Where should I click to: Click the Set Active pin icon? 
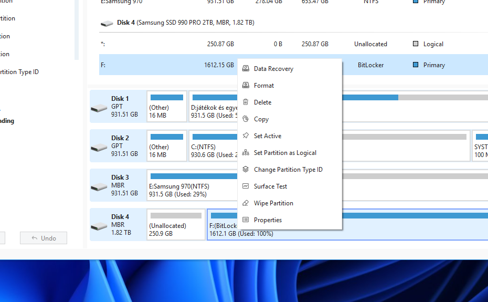click(246, 136)
